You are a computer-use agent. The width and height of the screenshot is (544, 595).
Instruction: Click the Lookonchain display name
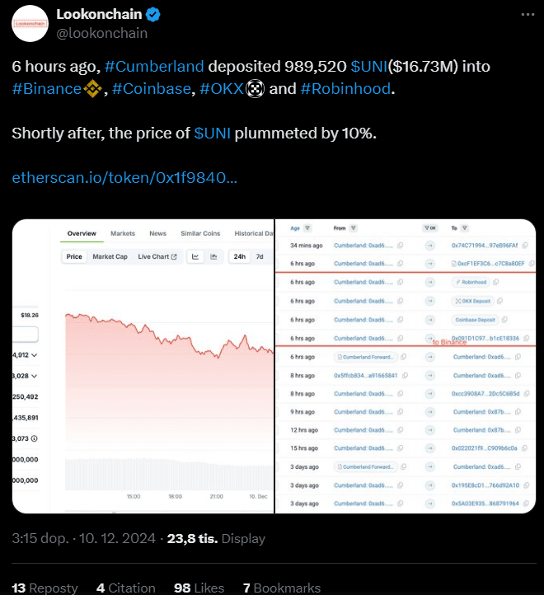point(97,15)
